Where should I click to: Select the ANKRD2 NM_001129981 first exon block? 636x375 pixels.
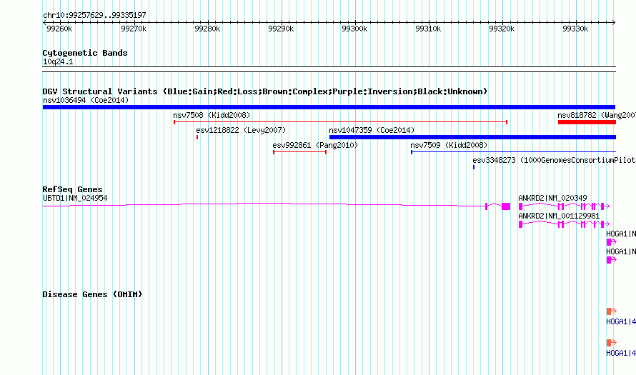pyautogui.click(x=520, y=224)
